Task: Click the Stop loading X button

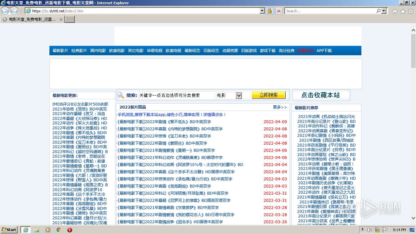Action: [x=279, y=11]
